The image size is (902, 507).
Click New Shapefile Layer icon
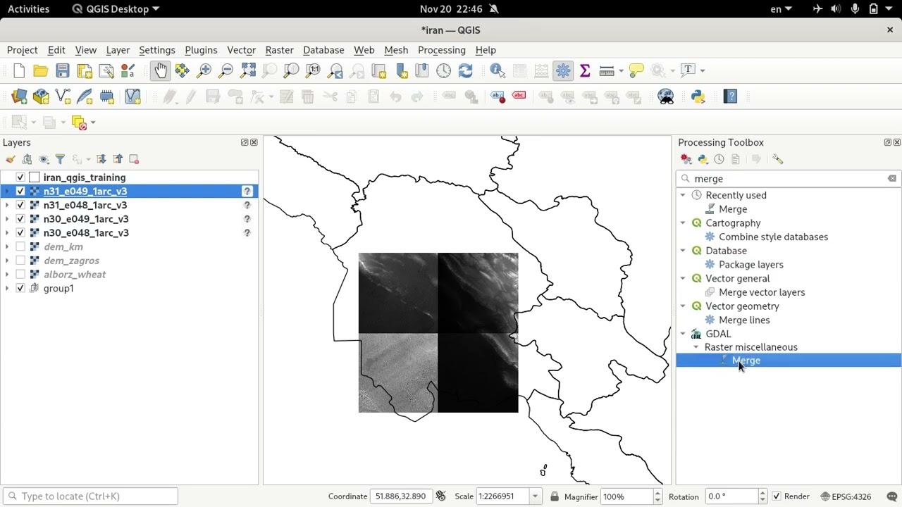pos(63,96)
